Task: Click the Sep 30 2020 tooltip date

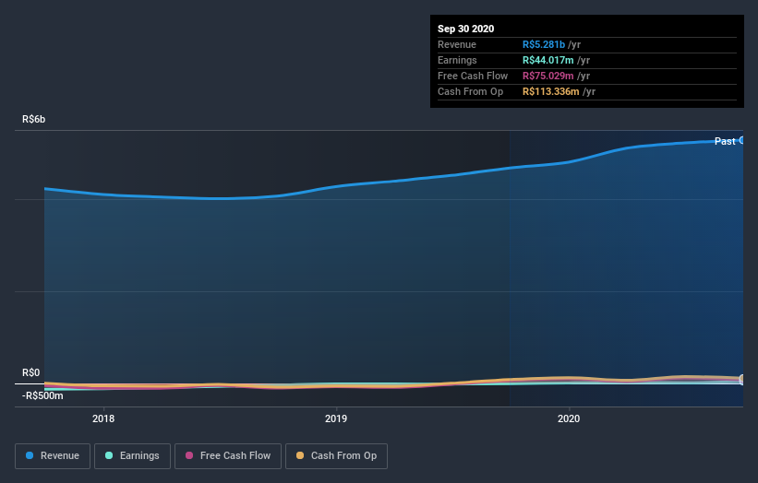Action: (x=465, y=29)
